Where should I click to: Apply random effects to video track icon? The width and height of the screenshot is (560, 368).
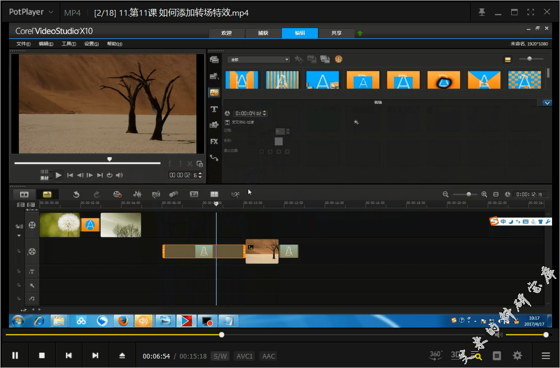pos(325,59)
